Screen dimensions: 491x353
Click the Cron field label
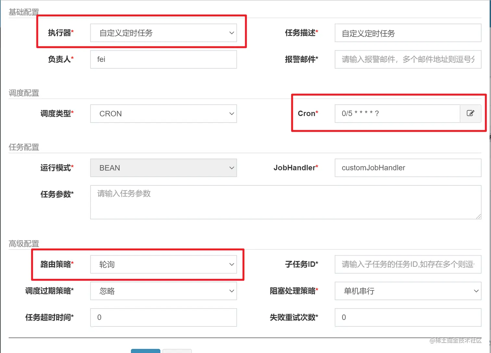[x=308, y=113]
